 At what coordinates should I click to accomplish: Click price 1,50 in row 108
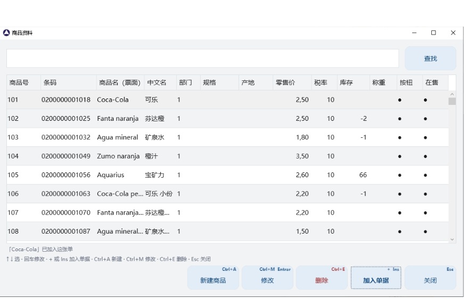(302, 231)
